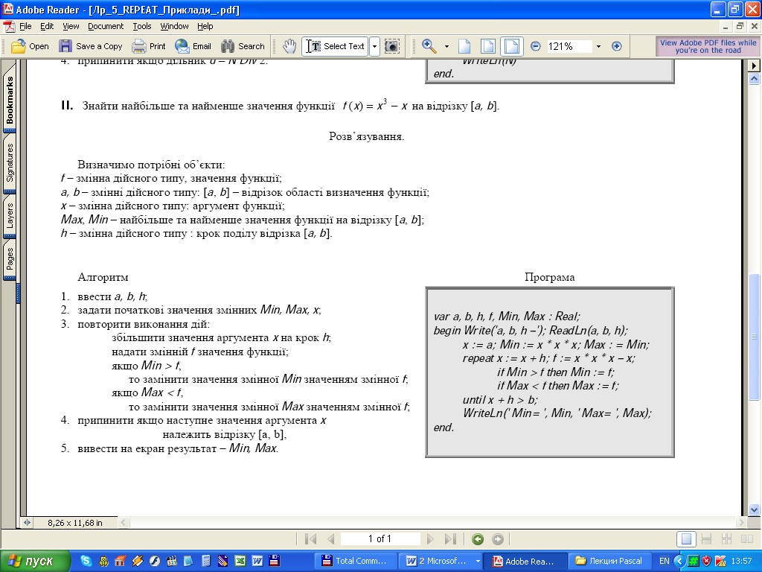Select Single Page layout mode
The height and width of the screenshot is (572, 762).
tap(686, 539)
